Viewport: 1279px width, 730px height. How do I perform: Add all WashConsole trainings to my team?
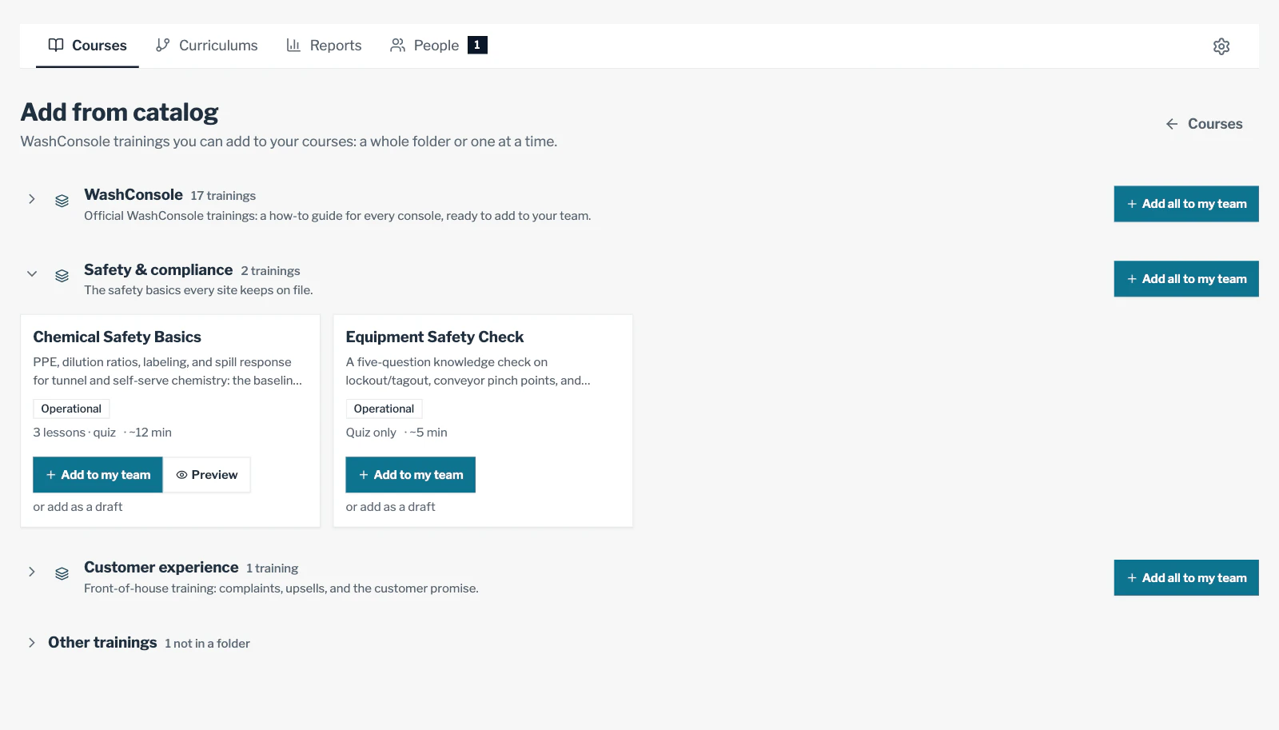[x=1186, y=204]
